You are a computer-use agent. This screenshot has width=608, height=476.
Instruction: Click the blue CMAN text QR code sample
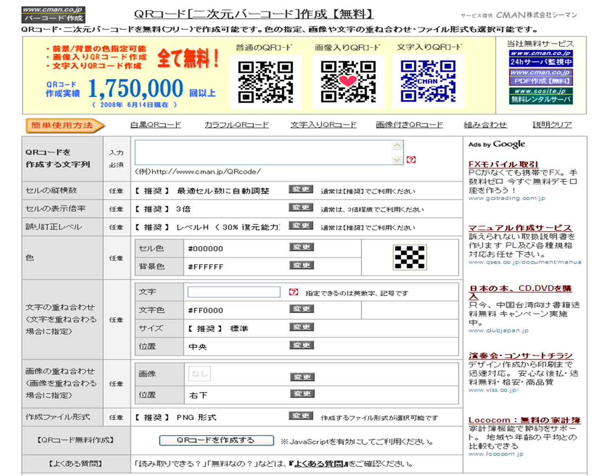pos(428,82)
